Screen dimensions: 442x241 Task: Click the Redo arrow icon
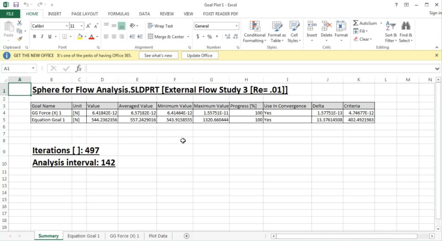(x=40, y=4)
